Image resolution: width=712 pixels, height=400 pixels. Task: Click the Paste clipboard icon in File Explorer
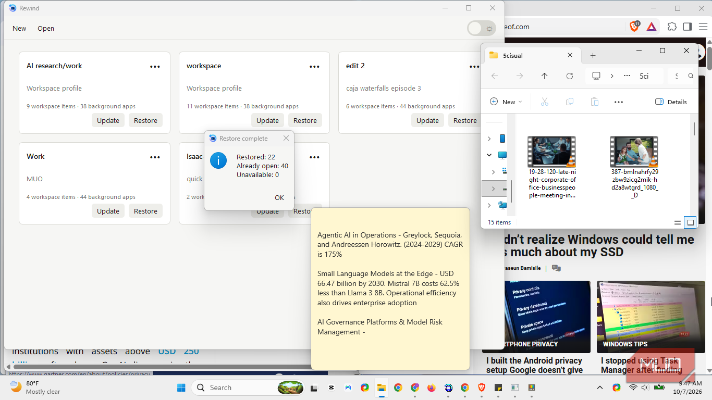pos(594,102)
